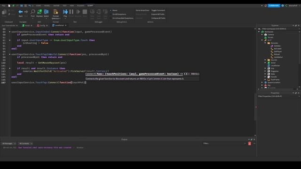Image resolution: width=301 pixels, height=169 pixels.
Task: Switch to the HOME ribbon tab
Action: point(39,6)
